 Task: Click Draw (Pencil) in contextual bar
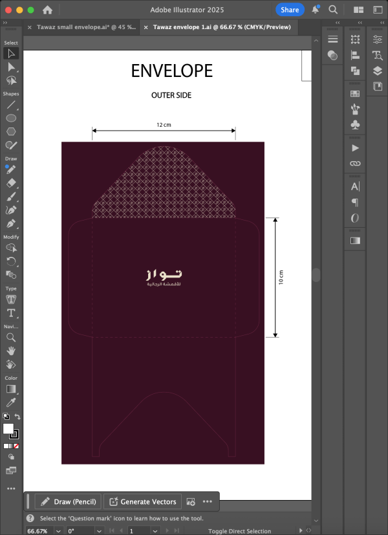(x=68, y=501)
